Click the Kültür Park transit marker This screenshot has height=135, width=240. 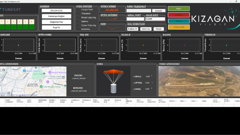[44, 74]
